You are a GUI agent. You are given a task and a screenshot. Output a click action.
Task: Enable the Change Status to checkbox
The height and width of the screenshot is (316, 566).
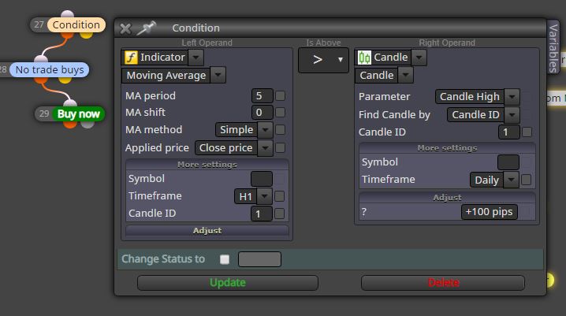[225, 259]
